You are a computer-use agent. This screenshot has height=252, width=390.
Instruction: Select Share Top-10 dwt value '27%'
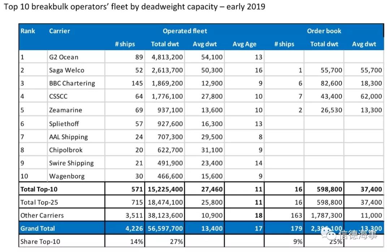pyautogui.click(x=176, y=242)
